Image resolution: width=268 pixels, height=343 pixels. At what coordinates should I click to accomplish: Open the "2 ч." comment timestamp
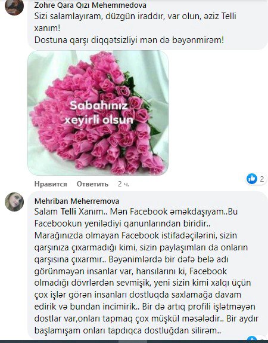[x=123, y=184]
